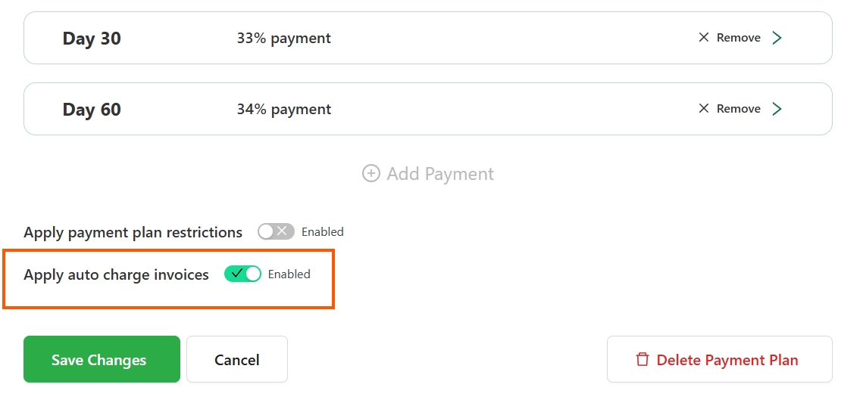Save Changes to the payment plan

[102, 359]
